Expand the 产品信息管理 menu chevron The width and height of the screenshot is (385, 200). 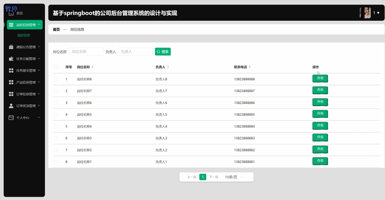[39, 82]
